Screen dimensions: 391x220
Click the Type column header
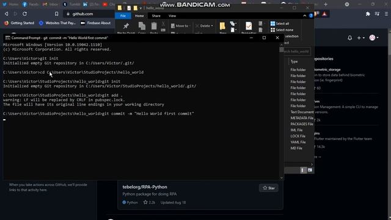pyautogui.click(x=294, y=61)
